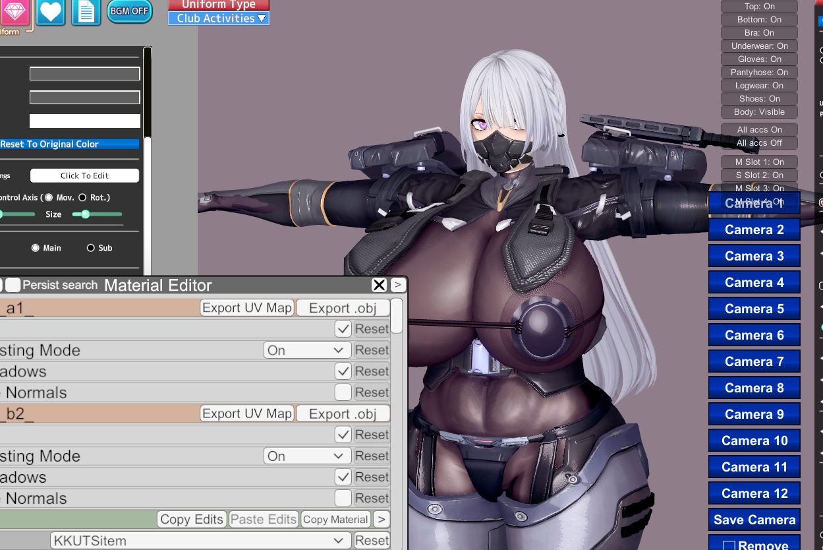Screen dimensions: 823x550
Task: Select Camera 10 from the list
Action: 754,441
